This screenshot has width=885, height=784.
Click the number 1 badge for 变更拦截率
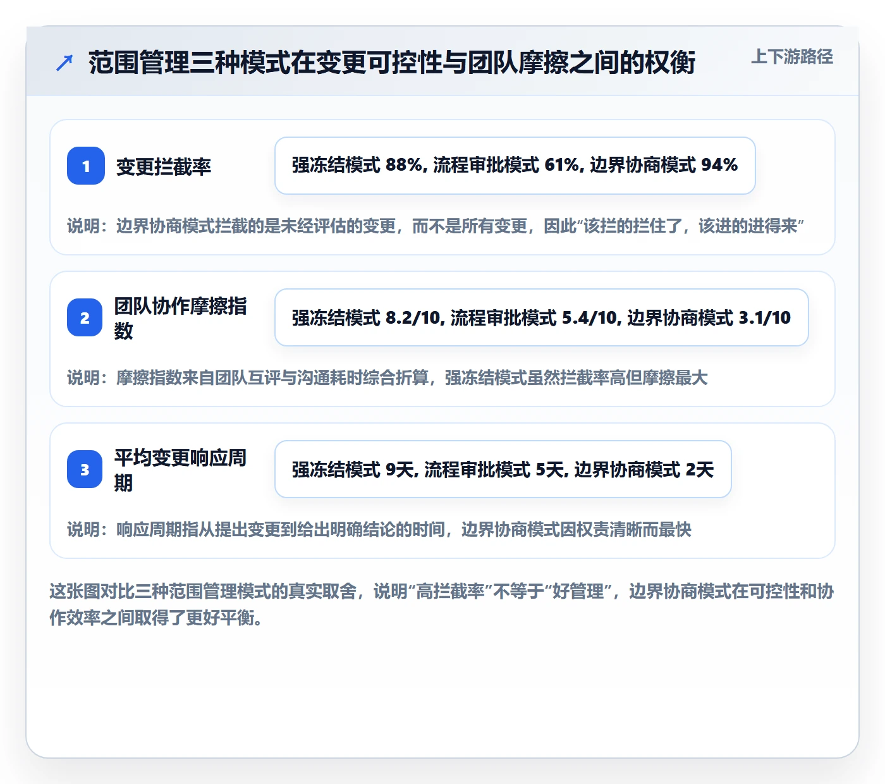(86, 166)
